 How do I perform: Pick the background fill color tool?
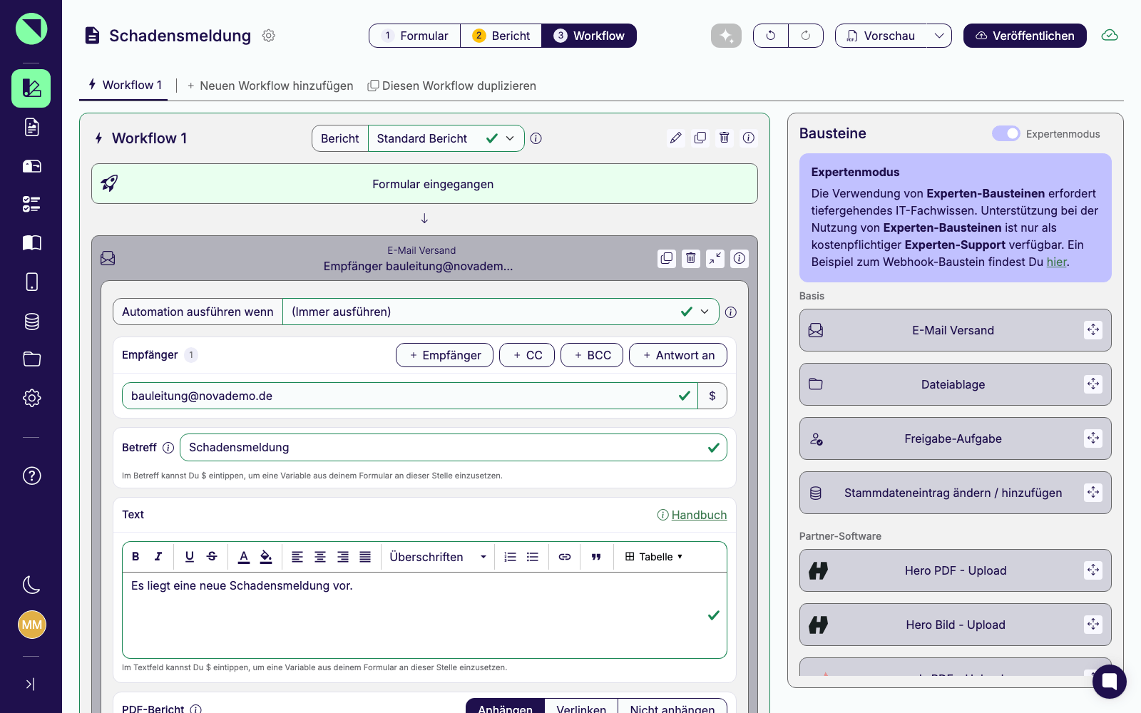click(266, 557)
